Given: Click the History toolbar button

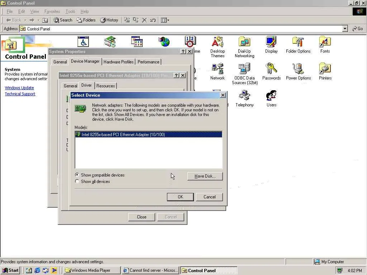Looking at the screenshot, I should click(x=109, y=20).
